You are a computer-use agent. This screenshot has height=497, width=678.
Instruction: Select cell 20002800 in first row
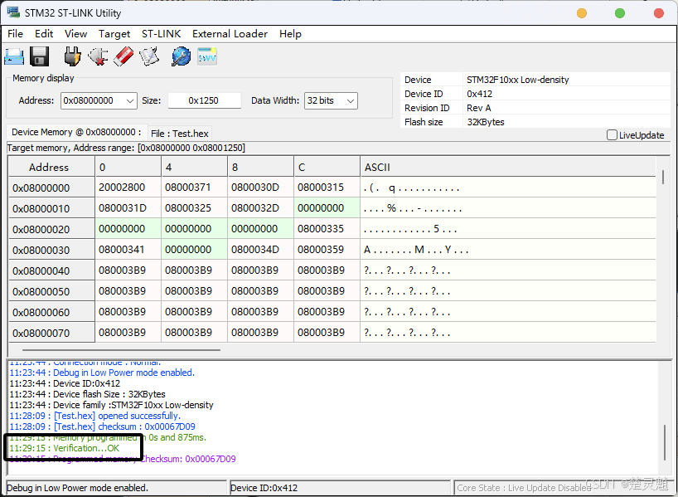[x=128, y=188]
